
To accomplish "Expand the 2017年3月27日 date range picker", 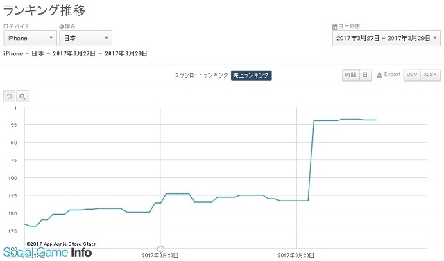I will tap(386, 38).
